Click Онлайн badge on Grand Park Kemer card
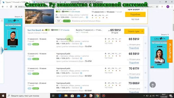174x98 pixels. (67, 21)
